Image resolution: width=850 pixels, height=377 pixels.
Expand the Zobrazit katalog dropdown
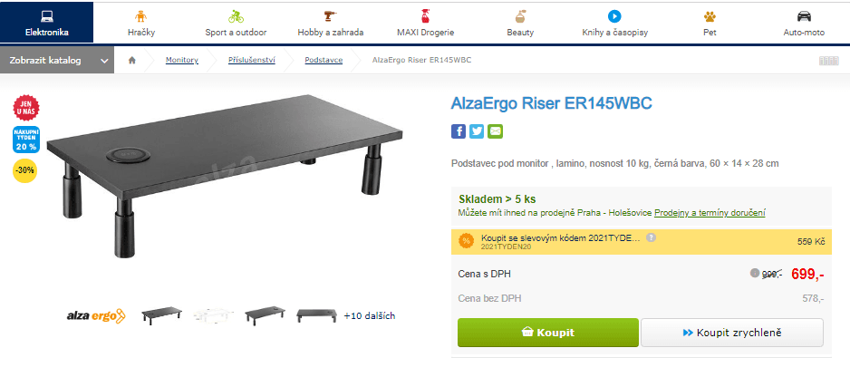tap(57, 60)
